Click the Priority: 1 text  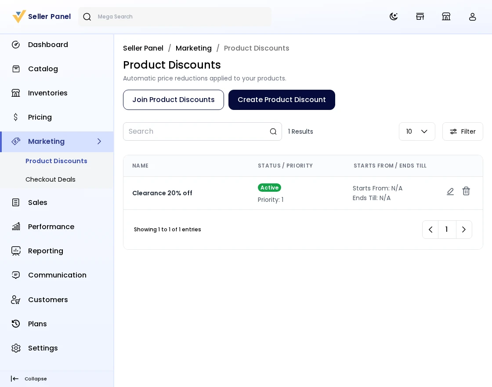pos(271,200)
